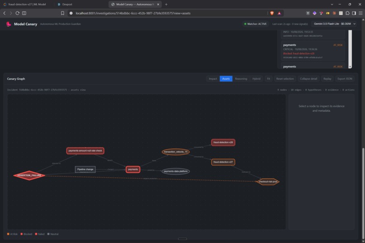This screenshot has height=243, width=365.
Task: Click the Last scan status text
Action: (x=290, y=24)
